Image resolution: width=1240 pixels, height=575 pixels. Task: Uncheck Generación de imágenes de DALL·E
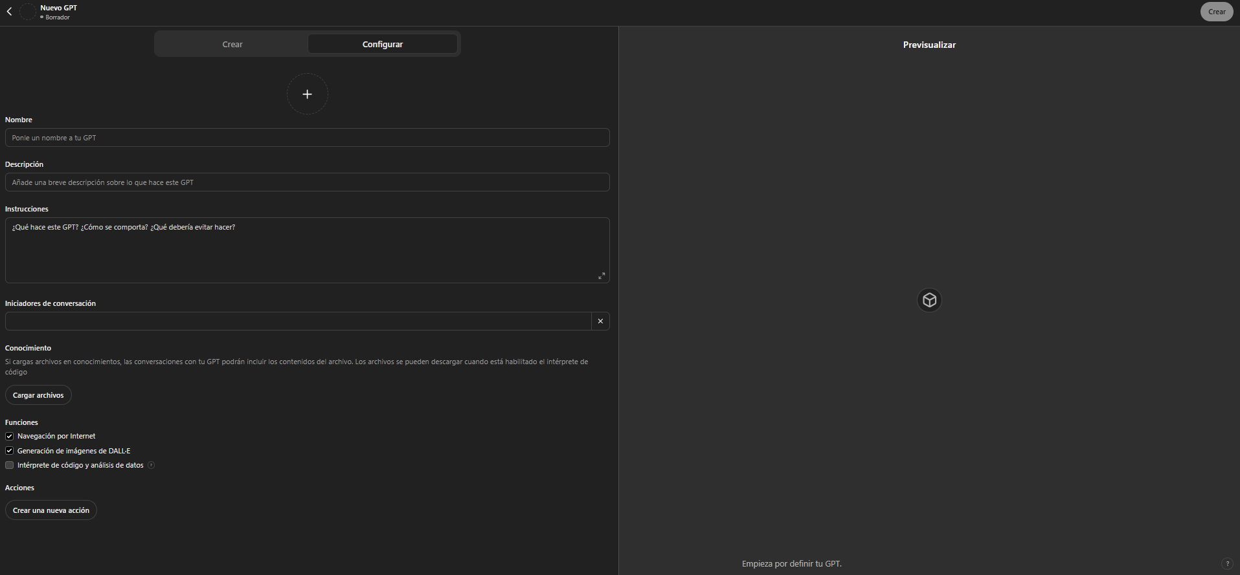(x=10, y=451)
